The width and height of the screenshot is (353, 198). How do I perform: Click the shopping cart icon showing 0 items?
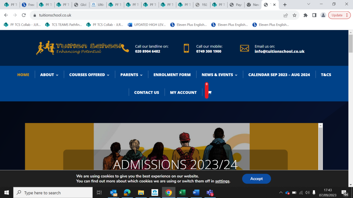tap(209, 92)
